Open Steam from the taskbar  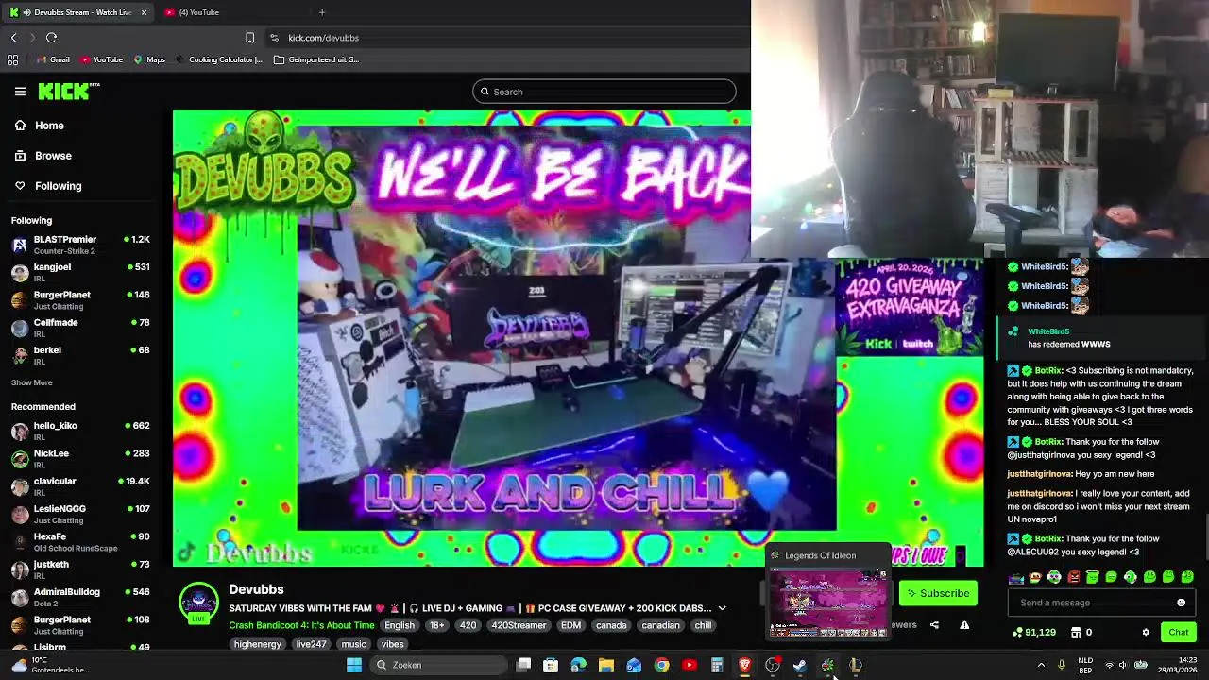(x=800, y=665)
